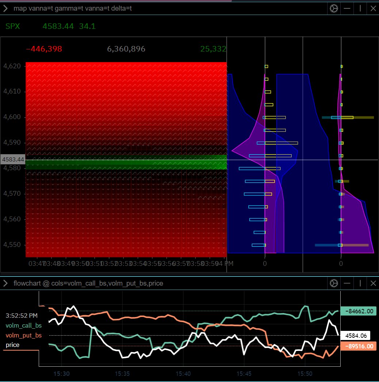
Task: Click the 15:40 time axis label
Action: [x=183, y=374]
